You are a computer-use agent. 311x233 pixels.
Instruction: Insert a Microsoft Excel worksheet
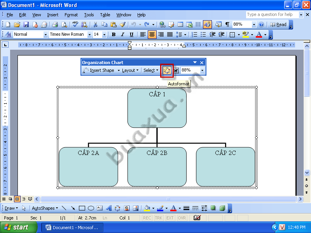(189, 24)
